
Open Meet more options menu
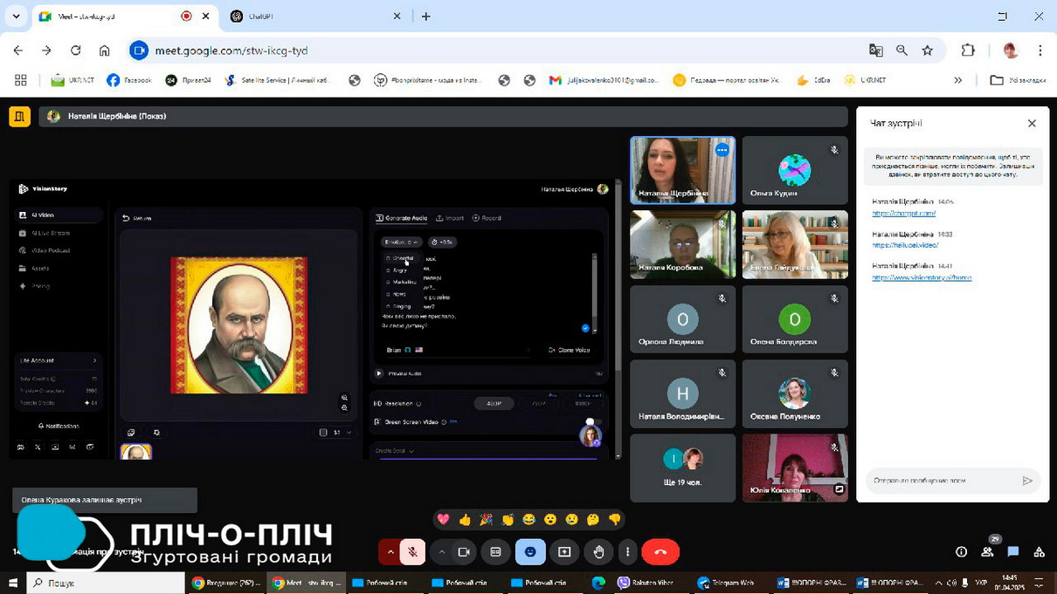tap(627, 552)
